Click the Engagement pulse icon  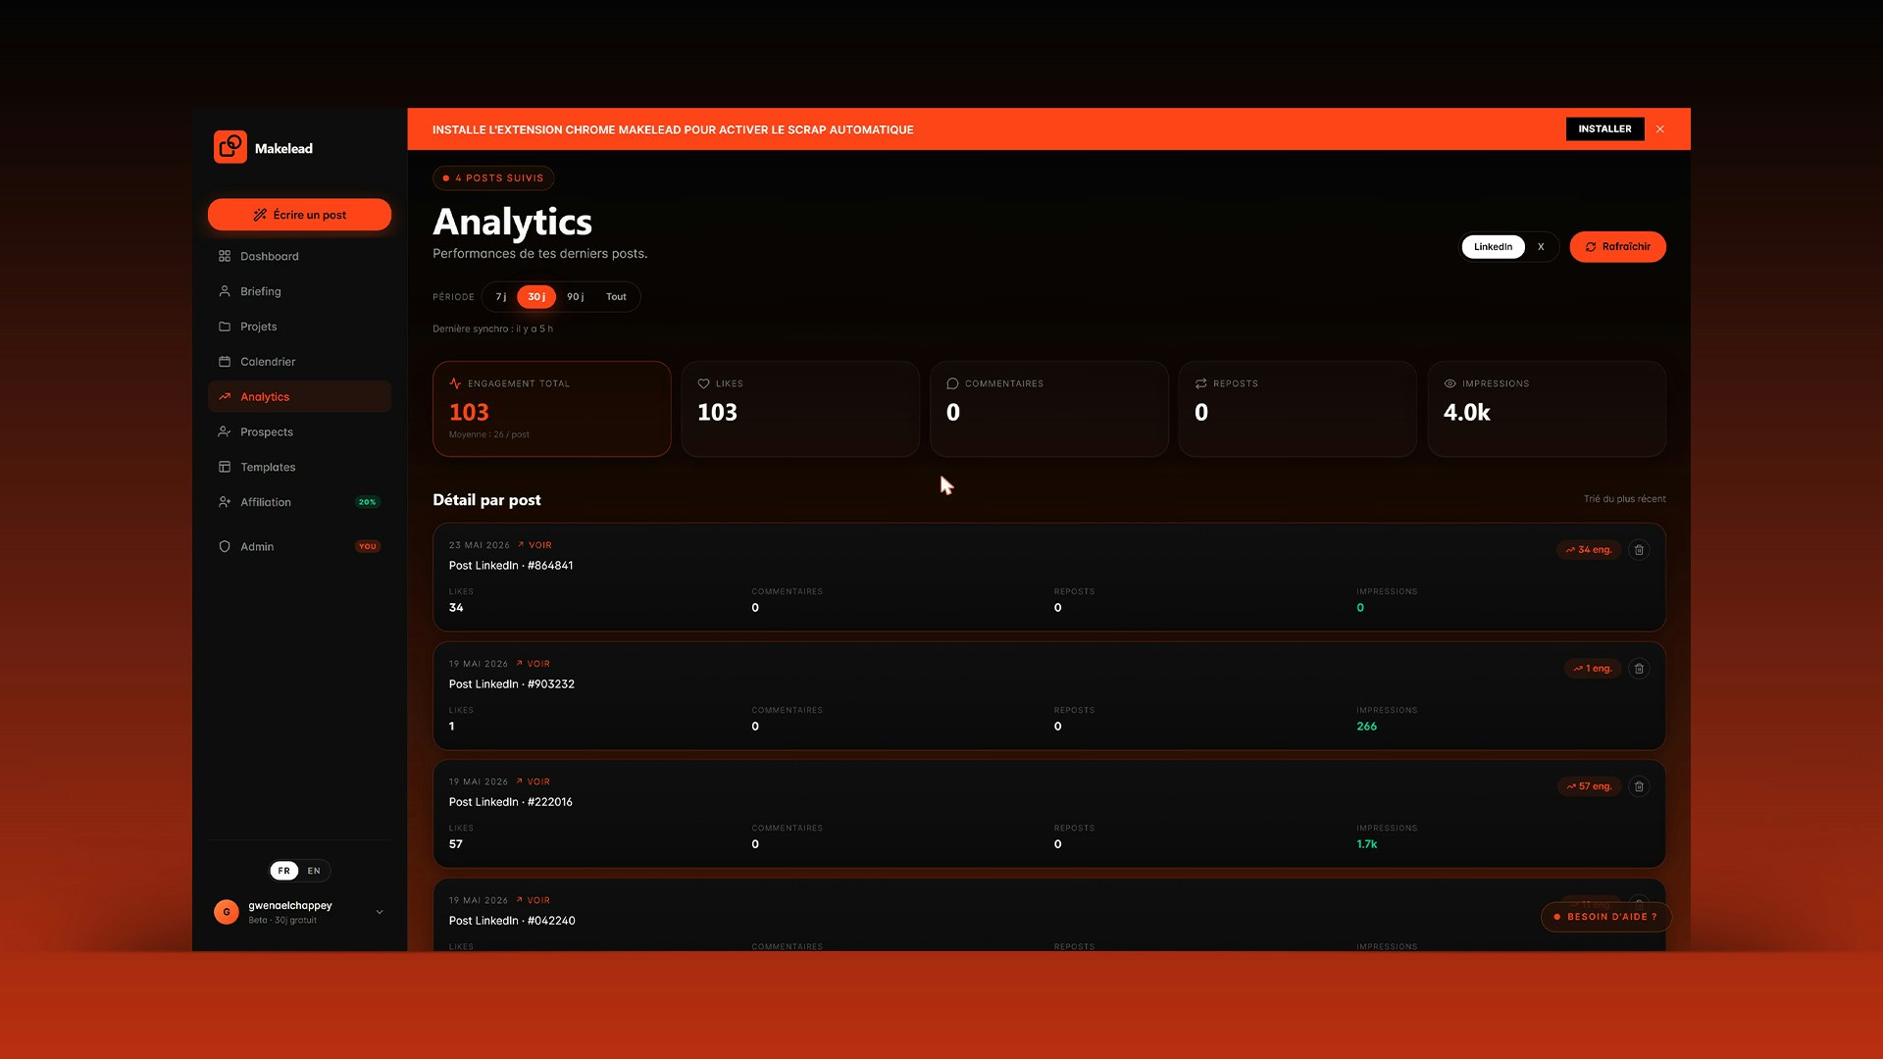point(455,383)
